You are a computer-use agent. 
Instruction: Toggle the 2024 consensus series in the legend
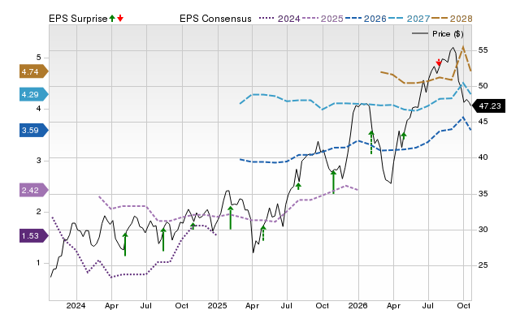pyautogui.click(x=279, y=19)
